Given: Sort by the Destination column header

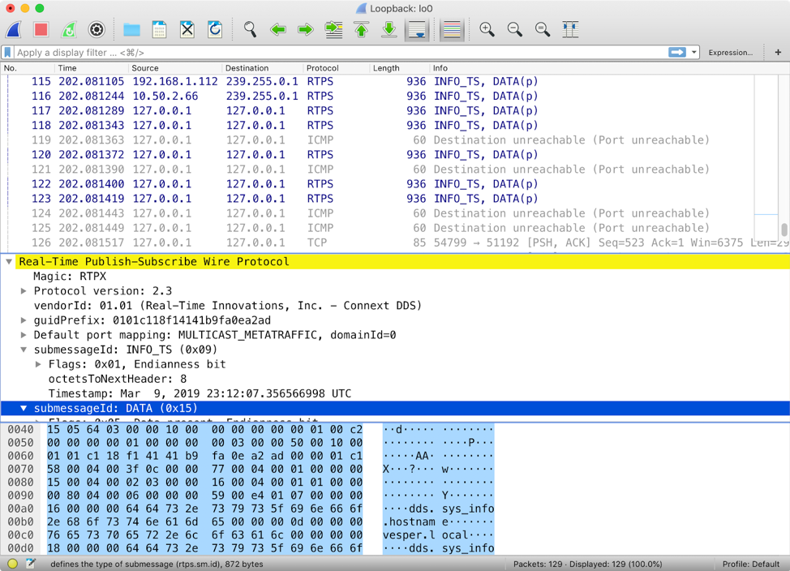Looking at the screenshot, I should (x=262, y=68).
